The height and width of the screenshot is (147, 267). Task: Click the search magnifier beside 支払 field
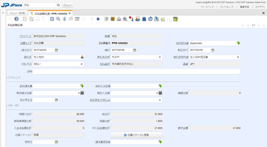point(59,5)
